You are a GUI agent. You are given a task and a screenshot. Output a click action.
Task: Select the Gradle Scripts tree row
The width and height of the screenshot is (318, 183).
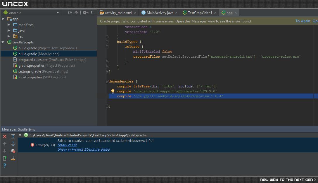[x=49, y=42]
